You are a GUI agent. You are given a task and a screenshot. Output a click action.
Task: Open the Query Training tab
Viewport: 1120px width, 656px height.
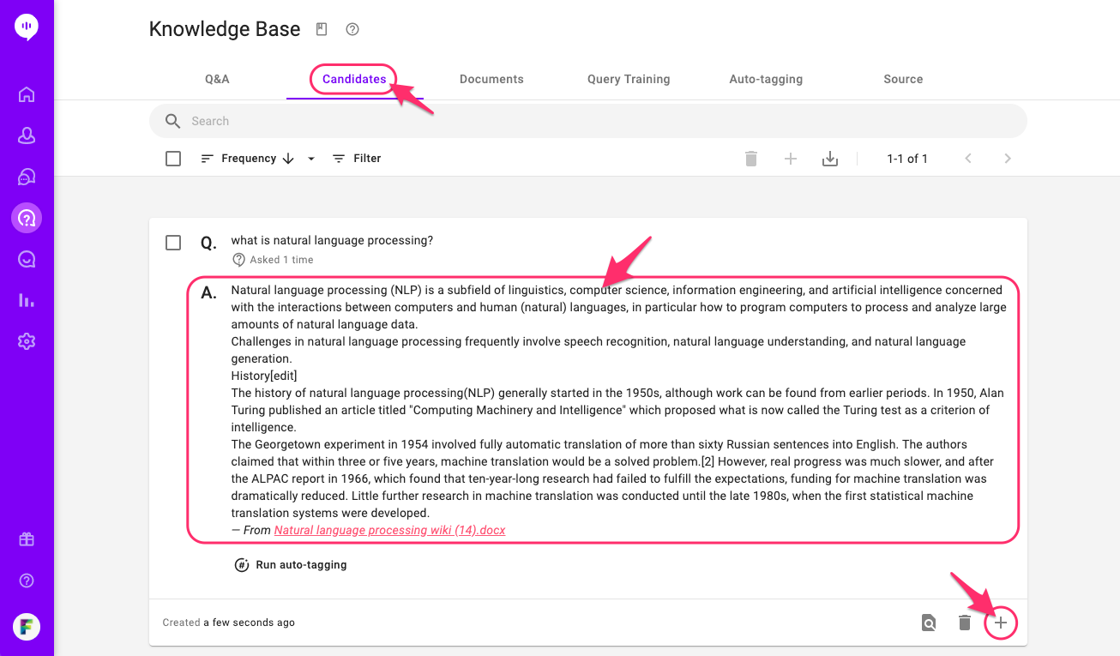(x=629, y=79)
